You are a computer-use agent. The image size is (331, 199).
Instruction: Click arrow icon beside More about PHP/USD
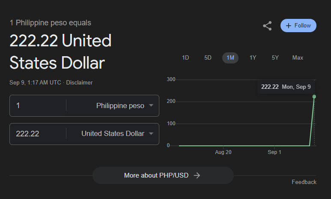[x=197, y=175]
